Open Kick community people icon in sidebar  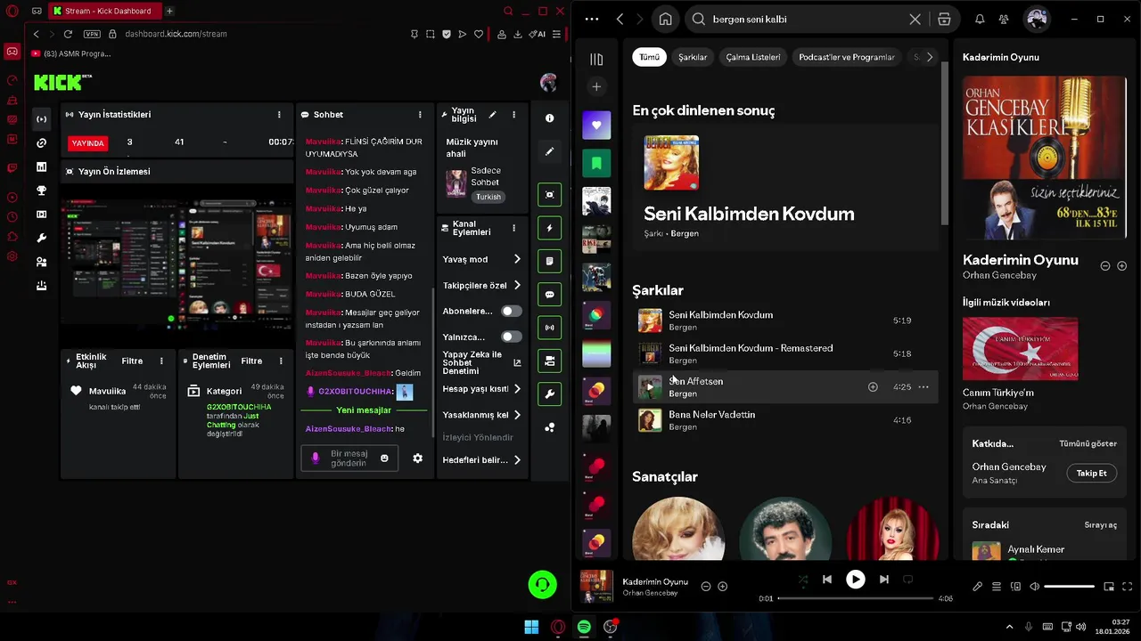[41, 262]
